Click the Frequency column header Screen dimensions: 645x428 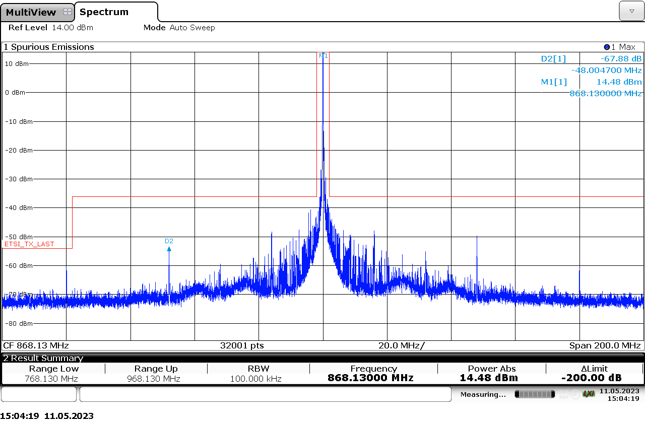point(373,369)
